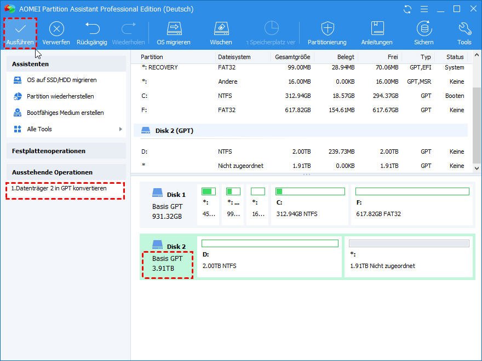Viewport: 482px width, 361px height.
Task: Select the 16.00MB Andere MSR row
Action: (301, 81)
